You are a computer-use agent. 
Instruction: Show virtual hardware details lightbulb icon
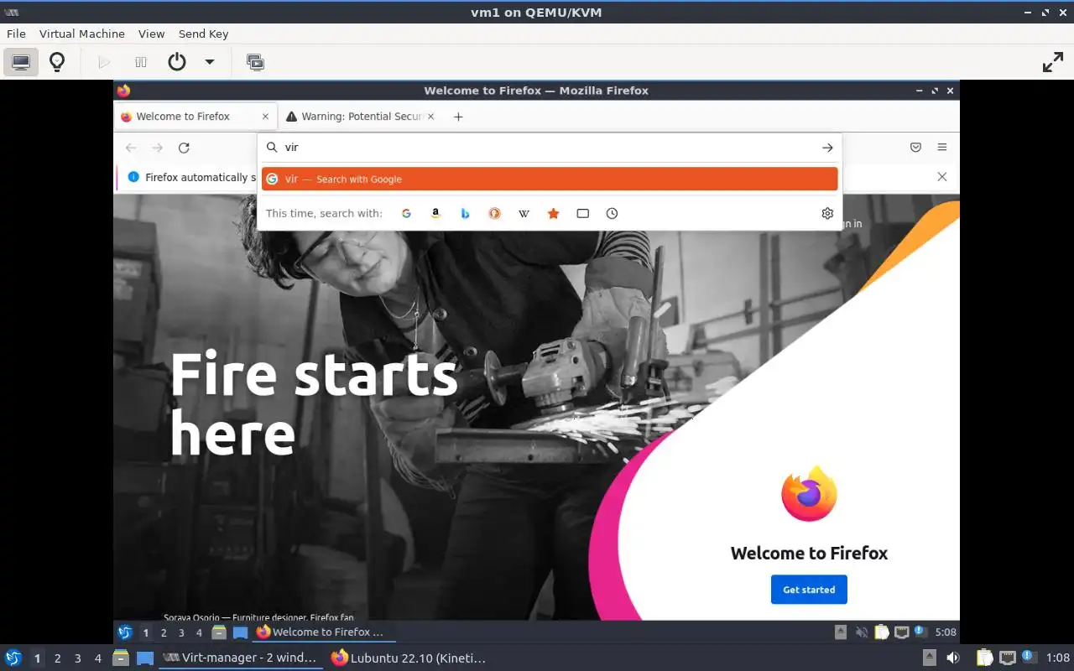tap(57, 62)
